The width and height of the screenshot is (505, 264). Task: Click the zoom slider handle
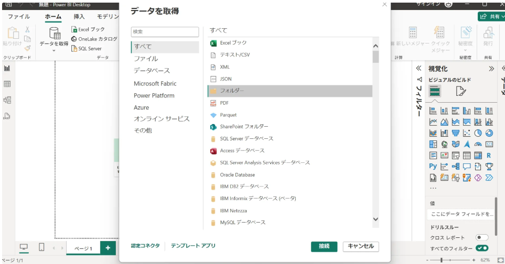click(442, 260)
